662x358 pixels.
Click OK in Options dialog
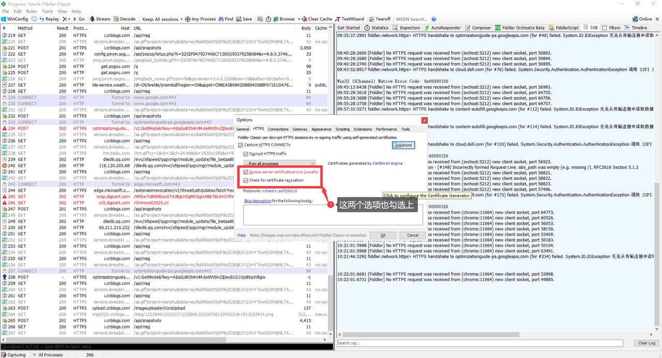pyautogui.click(x=383, y=235)
